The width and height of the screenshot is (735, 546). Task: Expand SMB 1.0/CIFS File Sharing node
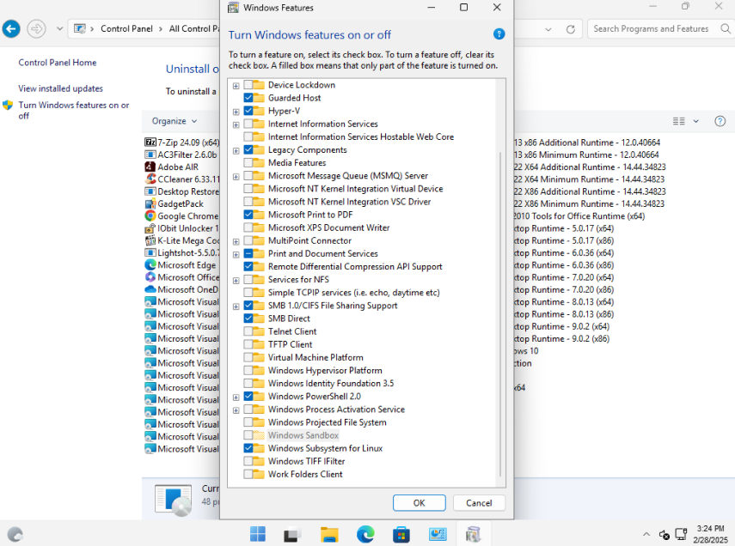point(236,306)
